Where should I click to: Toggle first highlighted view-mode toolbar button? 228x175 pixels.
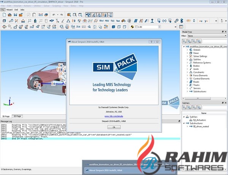click(88, 15)
